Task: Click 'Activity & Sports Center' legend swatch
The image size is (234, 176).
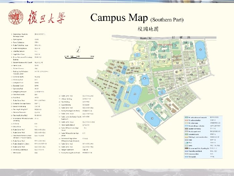Action: pyautogui.click(x=187, y=126)
